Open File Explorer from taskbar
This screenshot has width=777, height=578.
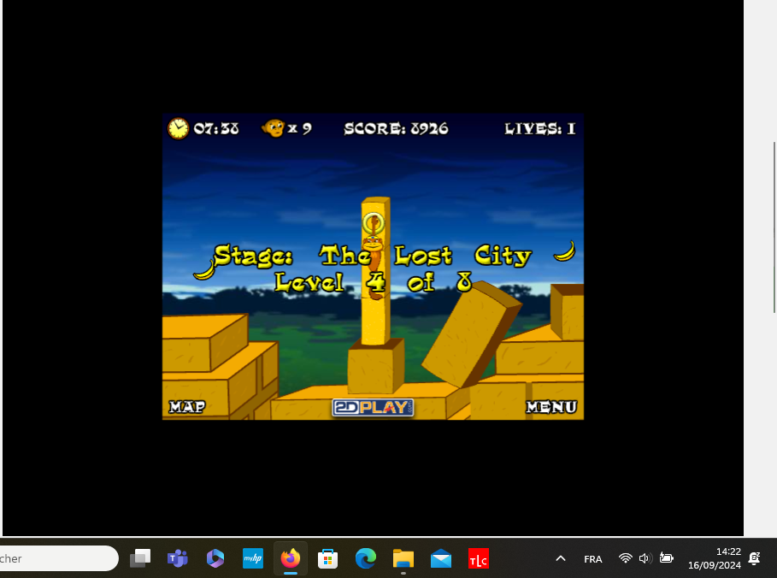coord(403,558)
